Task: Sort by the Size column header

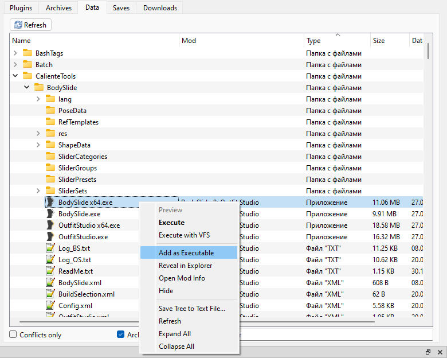Action: click(x=390, y=41)
